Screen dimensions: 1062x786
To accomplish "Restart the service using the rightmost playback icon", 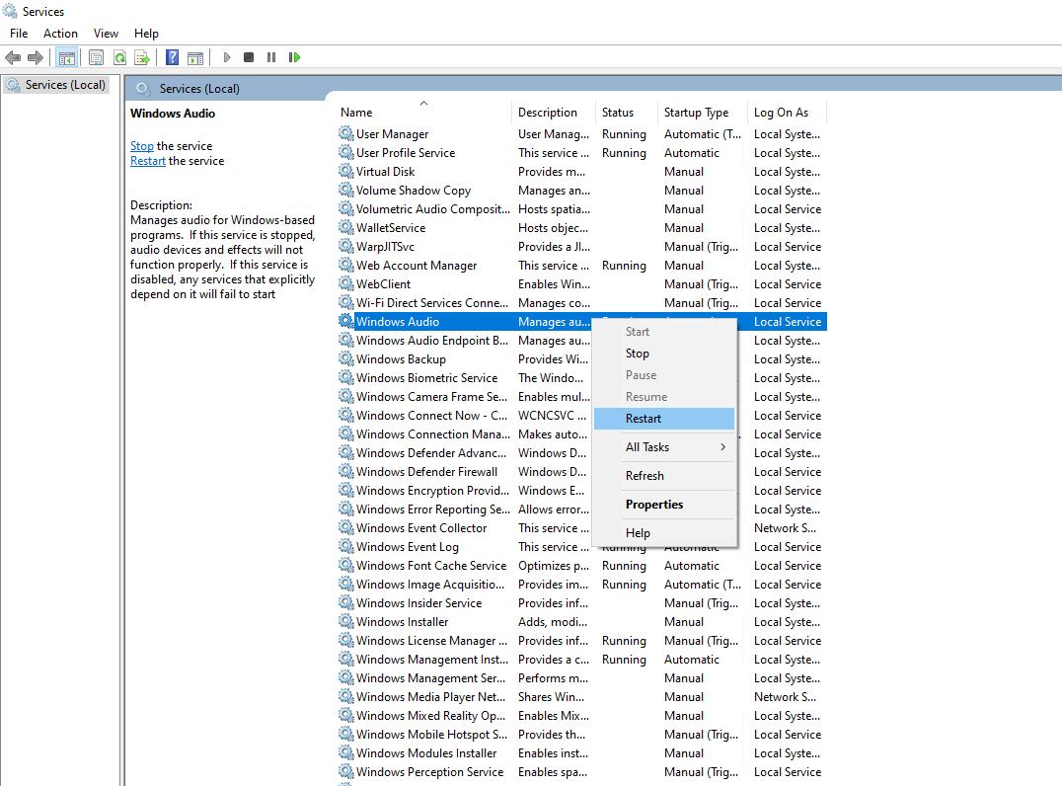I will [x=294, y=56].
